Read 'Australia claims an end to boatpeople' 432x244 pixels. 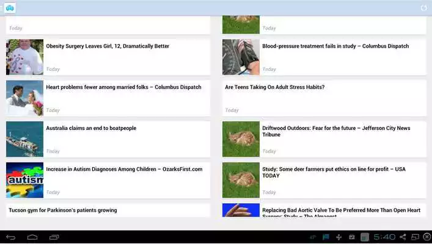[x=91, y=128]
